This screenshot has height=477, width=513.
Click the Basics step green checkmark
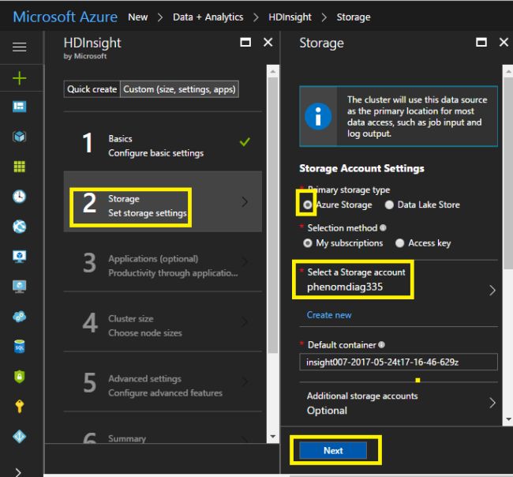245,142
